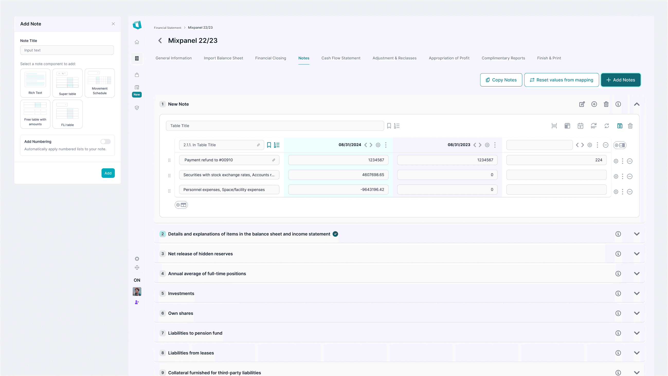Collapse the New Note section

pos(637,104)
